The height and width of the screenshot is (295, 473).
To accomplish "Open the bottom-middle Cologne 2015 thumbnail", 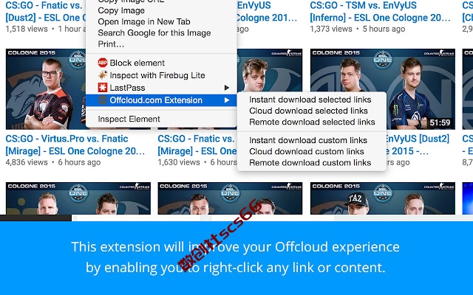I will pos(230,198).
